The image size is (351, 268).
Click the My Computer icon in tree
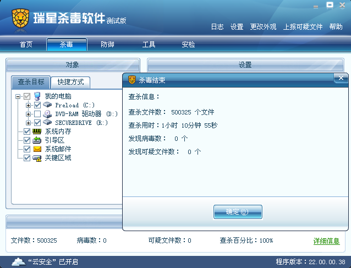37,96
